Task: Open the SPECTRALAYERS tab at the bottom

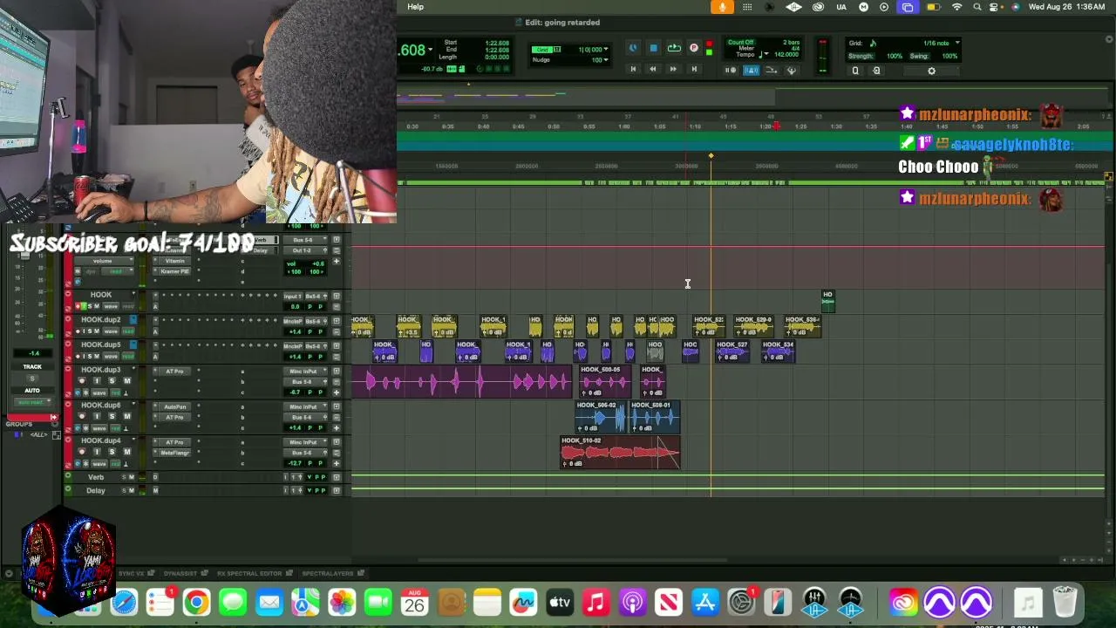Action: pos(328,573)
